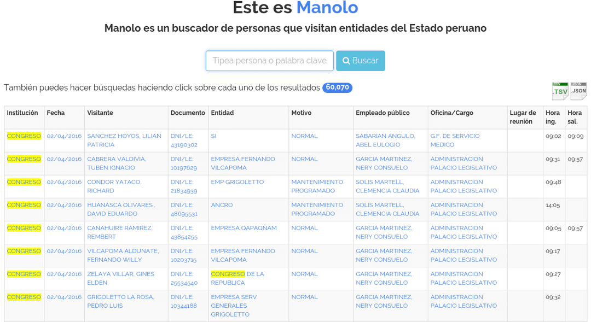The height and width of the screenshot is (322, 591).
Task: Click entry time 09:48
Action: (x=553, y=182)
